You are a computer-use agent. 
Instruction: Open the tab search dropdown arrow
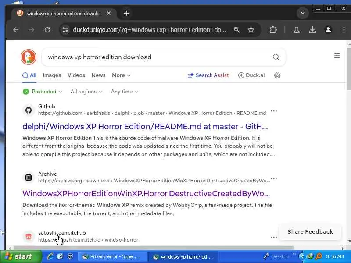pyautogui.click(x=303, y=13)
